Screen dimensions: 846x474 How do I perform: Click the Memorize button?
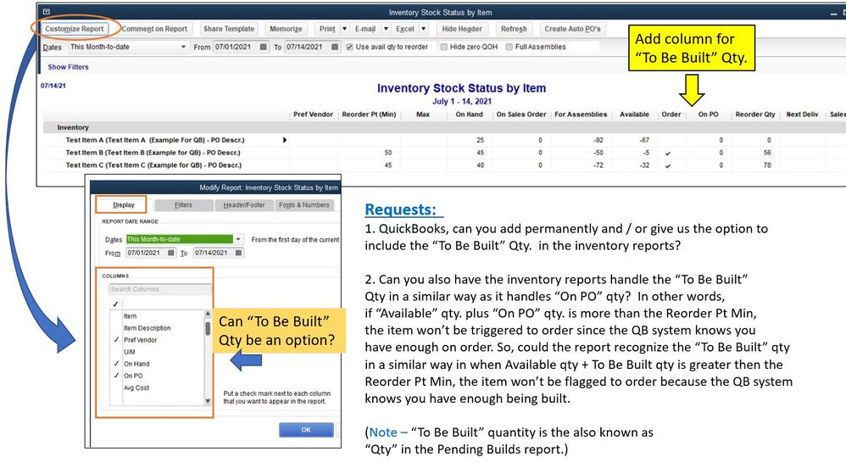tap(286, 29)
